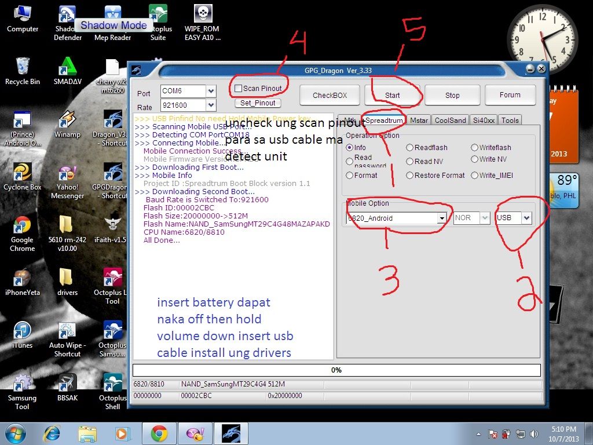The image size is (593, 445).
Task: Launch Octoplus Shell desktop icon
Action: [x=112, y=392]
